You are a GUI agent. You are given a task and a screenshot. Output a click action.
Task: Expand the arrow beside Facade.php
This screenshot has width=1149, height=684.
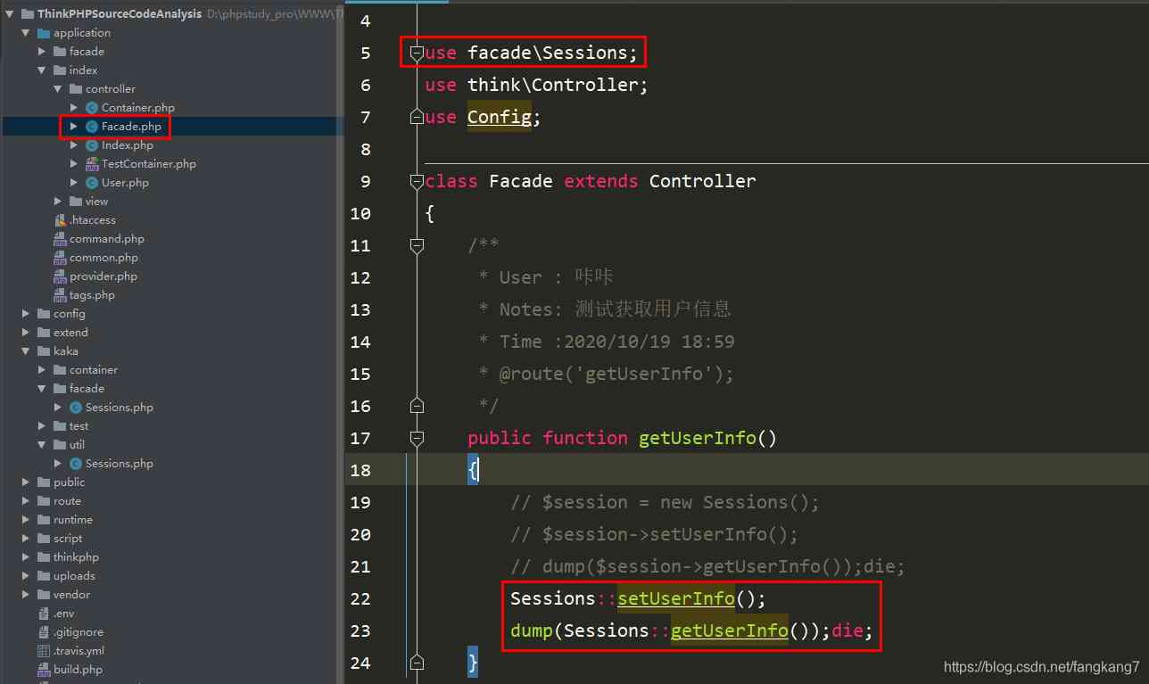[x=74, y=127]
